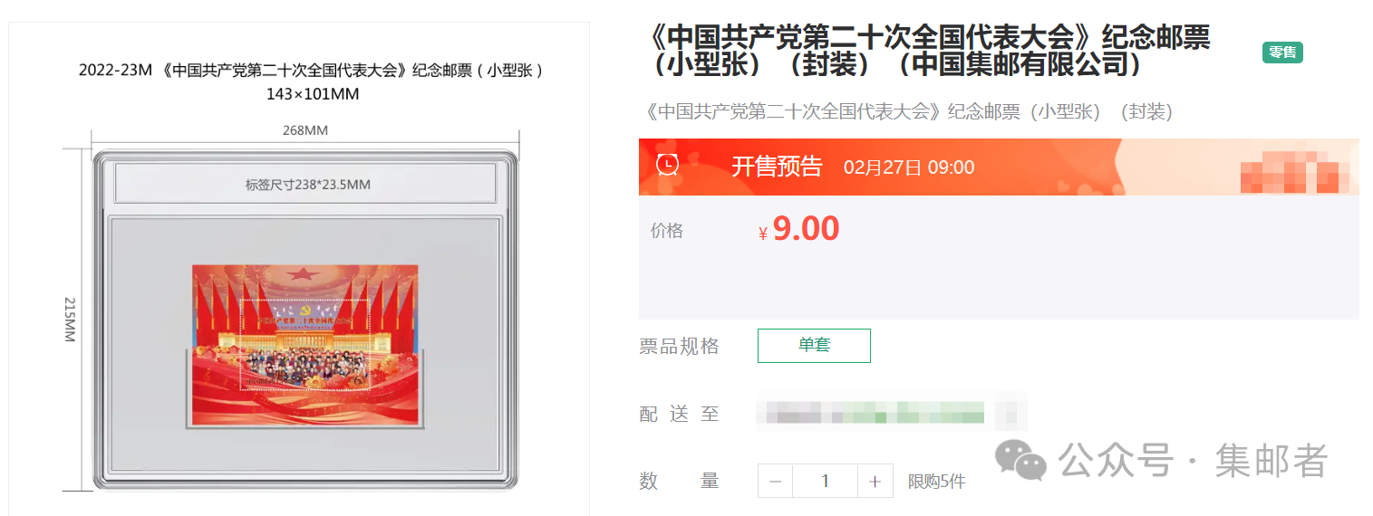The height and width of the screenshot is (516, 1373).
Task: Click the green 零售 badge
Action: point(1282,53)
